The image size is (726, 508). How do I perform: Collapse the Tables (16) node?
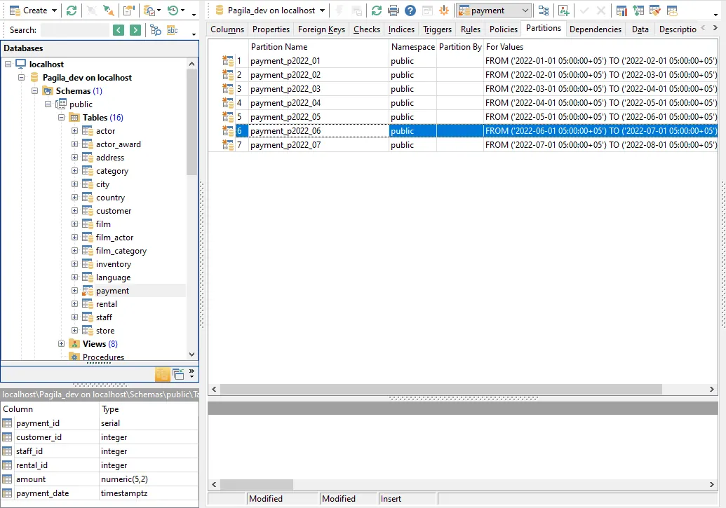62,118
